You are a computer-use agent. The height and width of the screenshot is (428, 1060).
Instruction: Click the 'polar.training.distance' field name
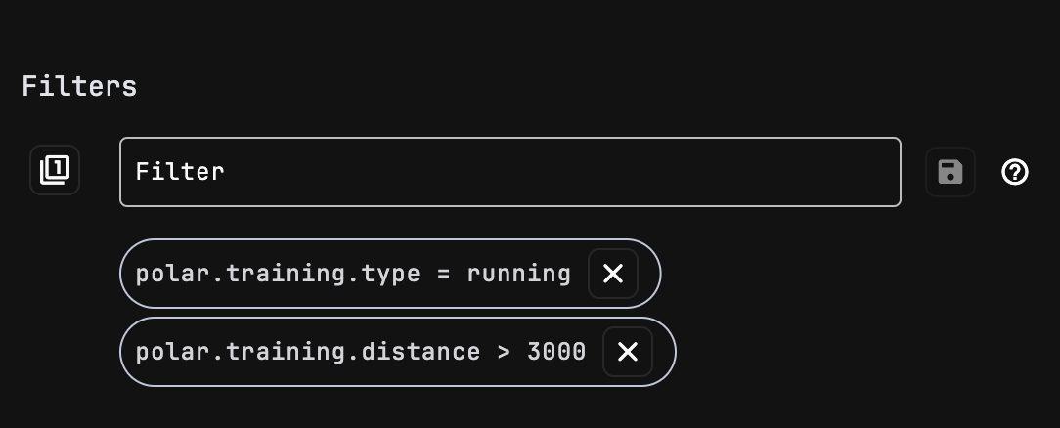click(x=308, y=352)
